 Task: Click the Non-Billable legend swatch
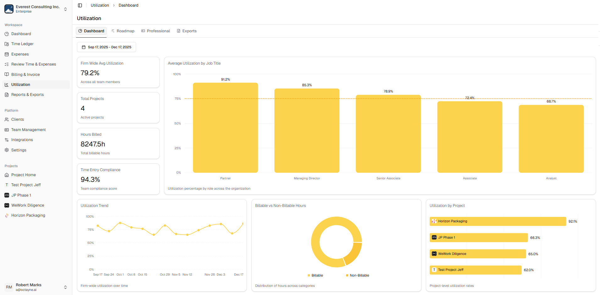click(347, 276)
